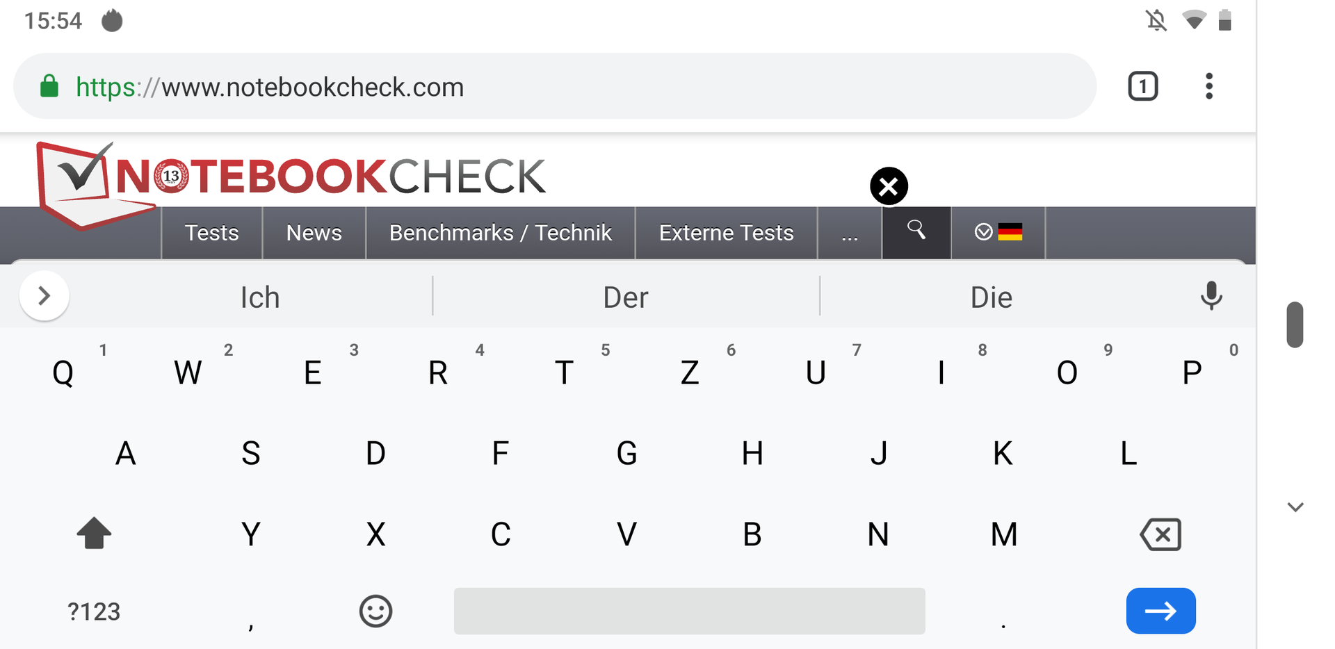Expand the '...' more menu item

pyautogui.click(x=850, y=232)
